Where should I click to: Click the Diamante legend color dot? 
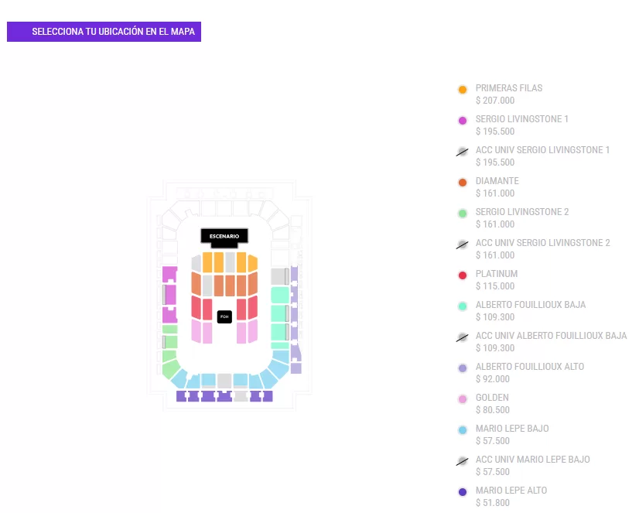tap(463, 183)
